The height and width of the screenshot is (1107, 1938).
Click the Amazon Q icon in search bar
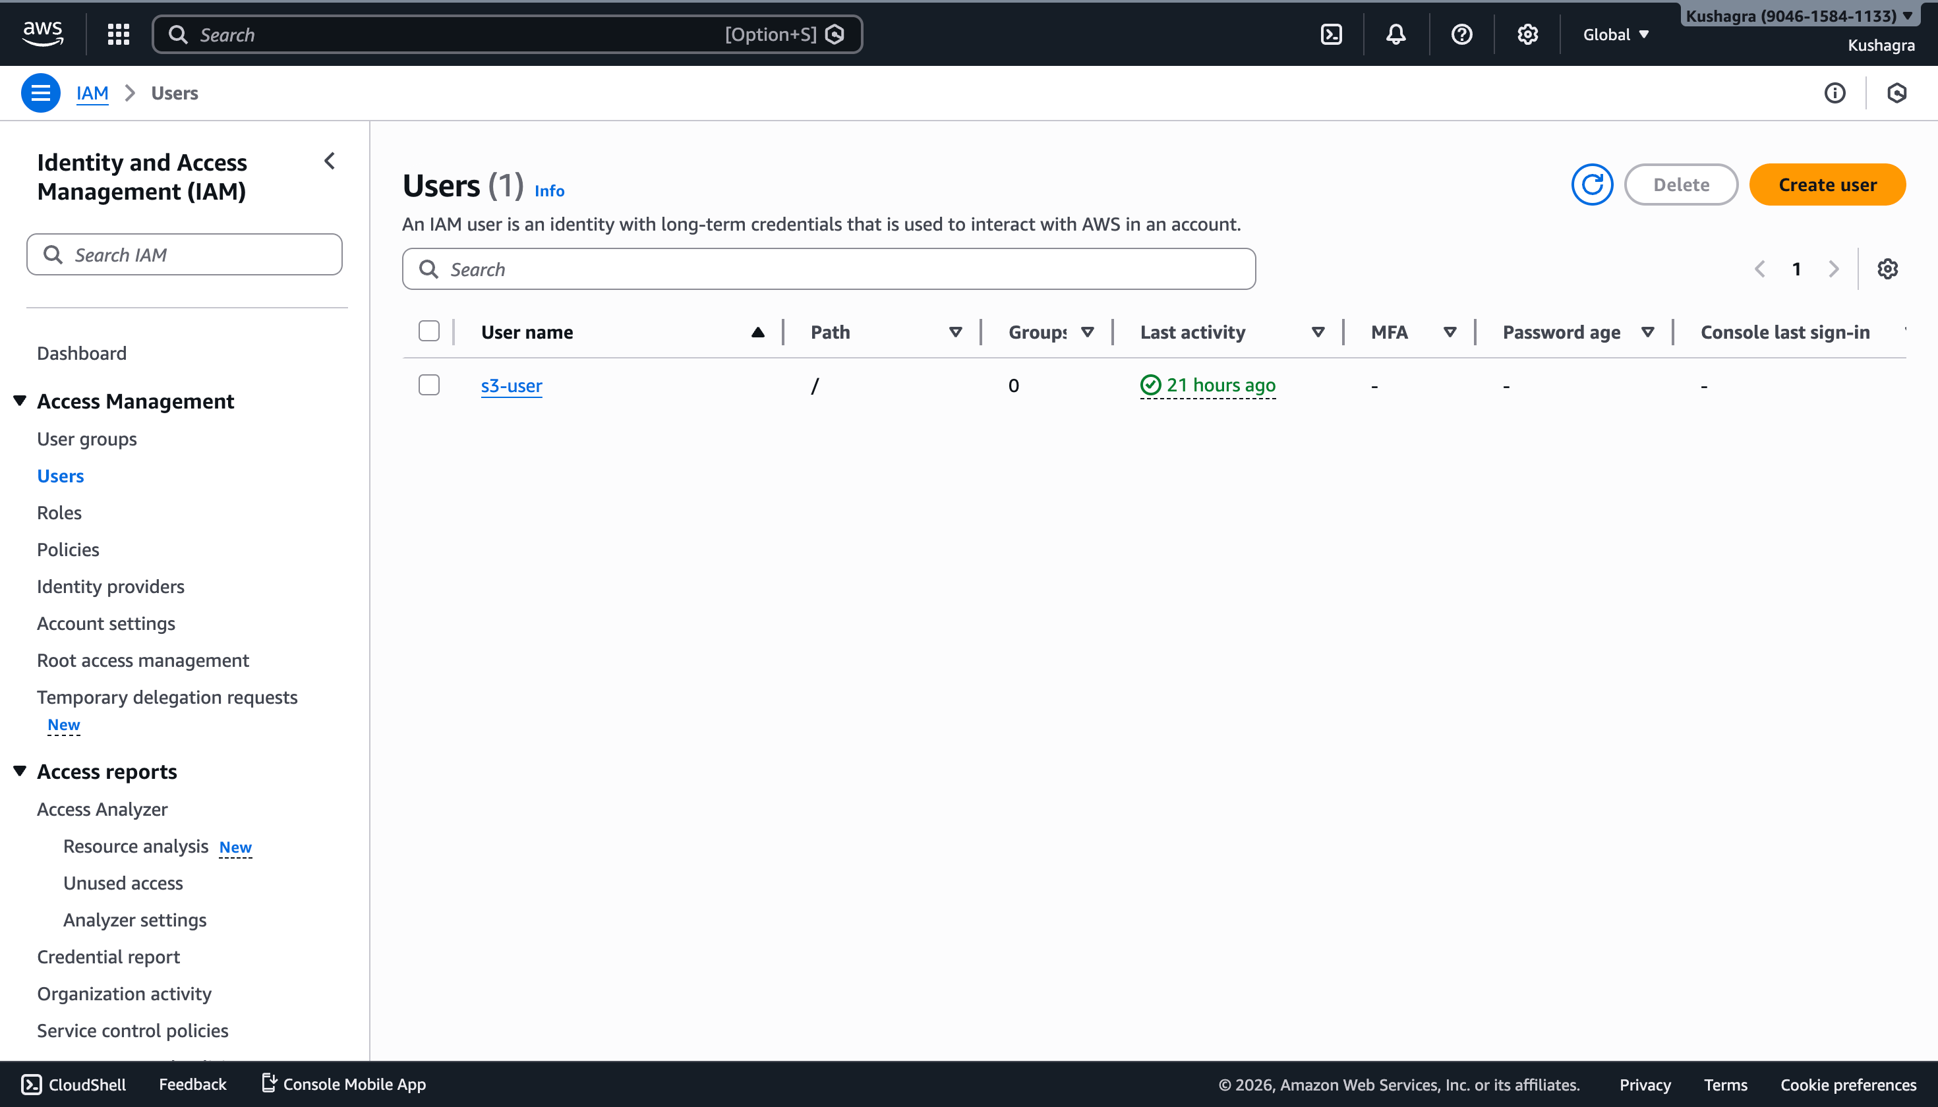[835, 34]
